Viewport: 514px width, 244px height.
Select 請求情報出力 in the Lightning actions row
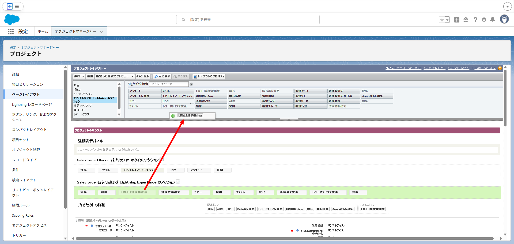click(173, 192)
